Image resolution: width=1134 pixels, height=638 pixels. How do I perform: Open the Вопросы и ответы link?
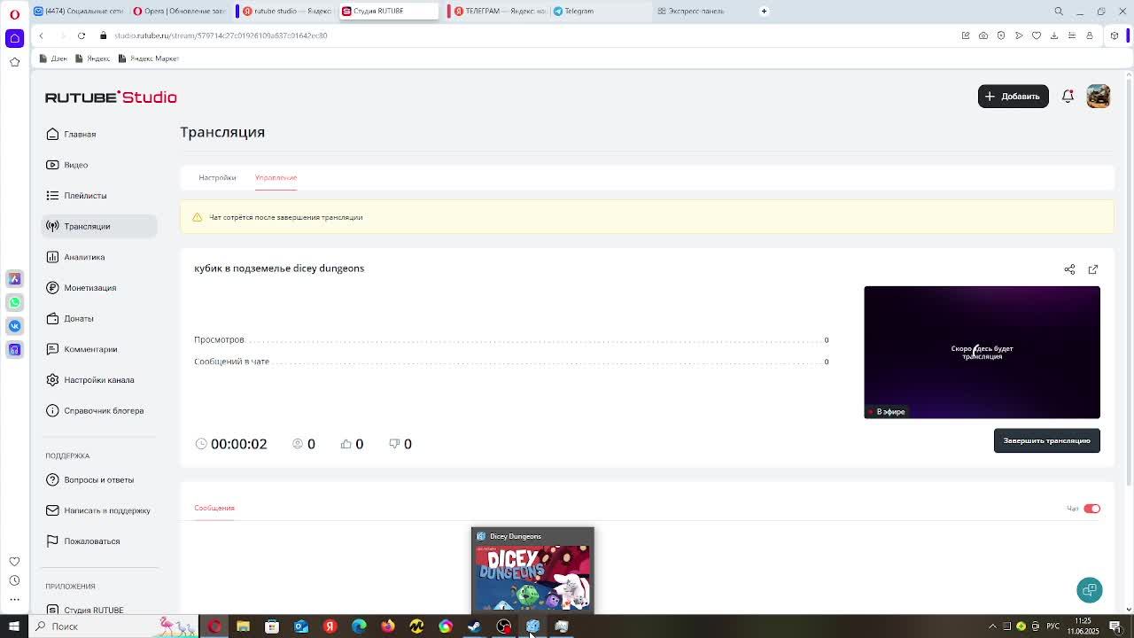tap(98, 479)
